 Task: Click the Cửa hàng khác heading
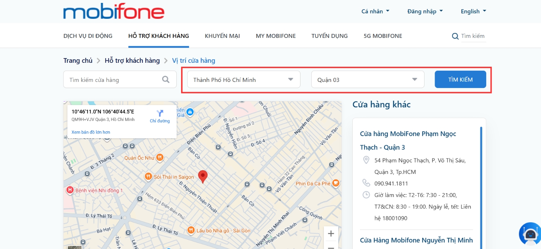coord(381,105)
